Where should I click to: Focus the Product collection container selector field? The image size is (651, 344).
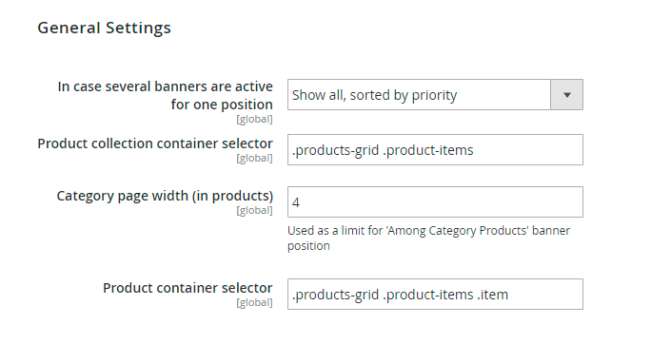tap(435, 149)
